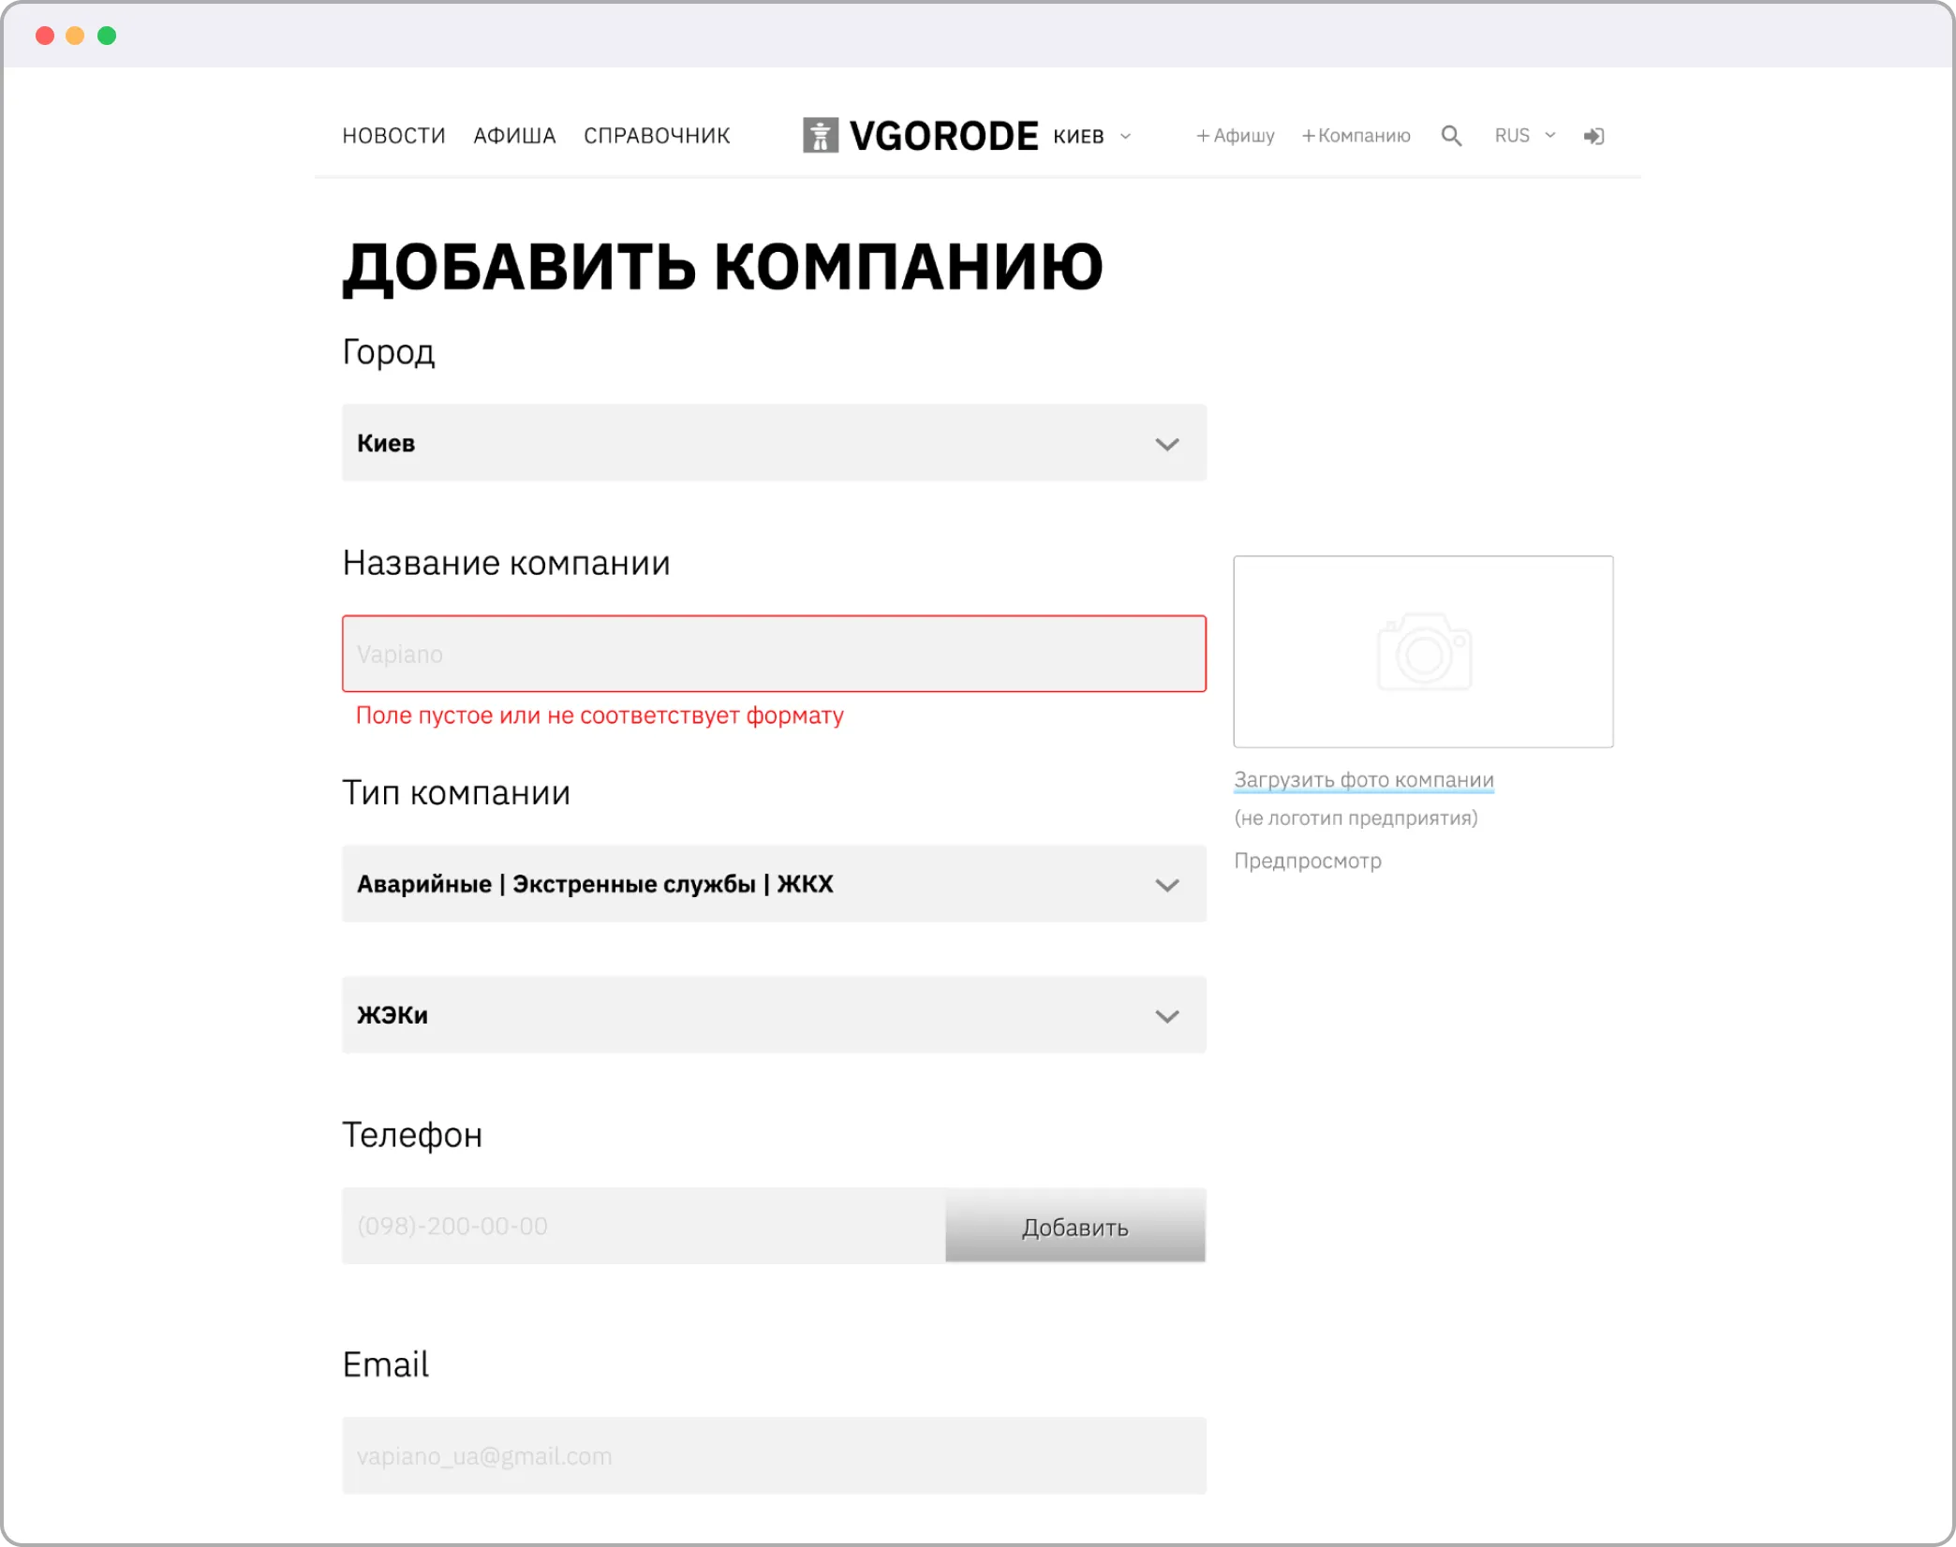The width and height of the screenshot is (1956, 1547).
Task: Click the +Афишу link
Action: 1236,136
